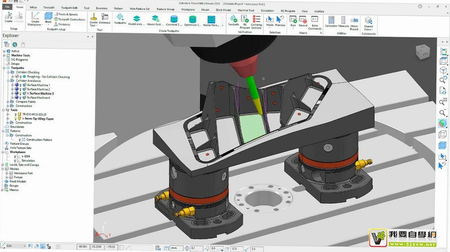This screenshot has height=252, width=450.
Task: Toggle light bulb for Simulation workplane
Action: (15, 161)
